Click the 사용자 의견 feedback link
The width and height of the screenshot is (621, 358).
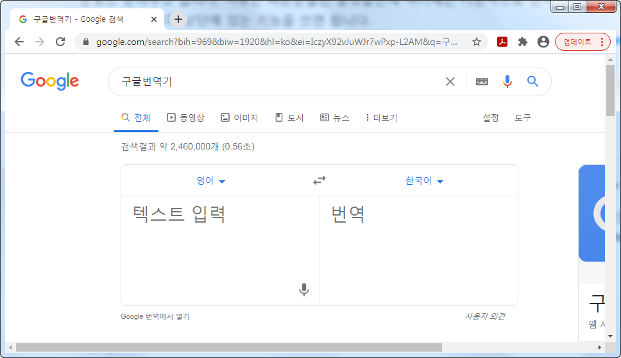[x=485, y=316]
